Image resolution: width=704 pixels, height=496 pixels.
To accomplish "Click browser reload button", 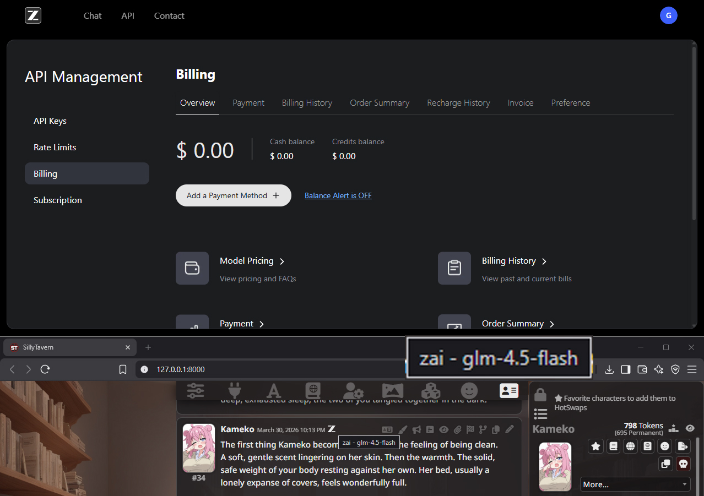I will coord(45,369).
